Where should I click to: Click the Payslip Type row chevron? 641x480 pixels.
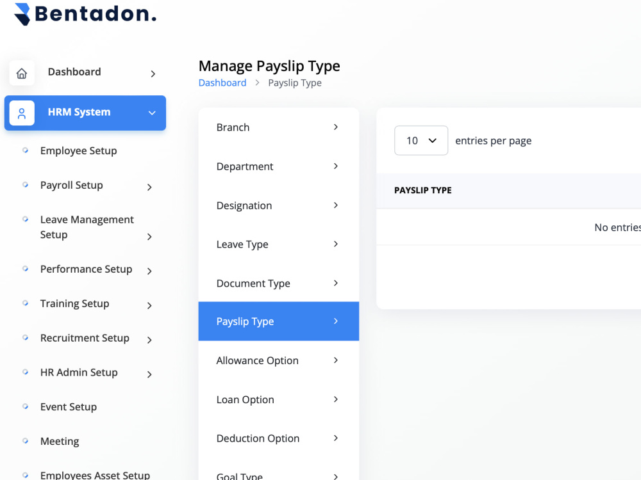336,321
